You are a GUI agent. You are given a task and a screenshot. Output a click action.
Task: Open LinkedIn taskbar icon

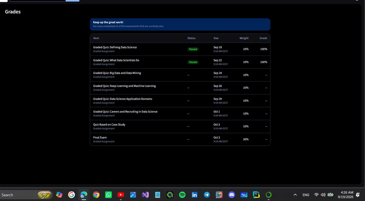194,195
